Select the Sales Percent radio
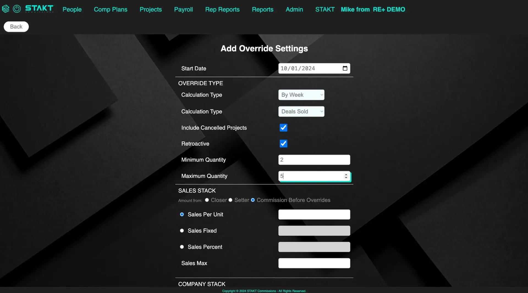The height and width of the screenshot is (293, 528). point(182,247)
